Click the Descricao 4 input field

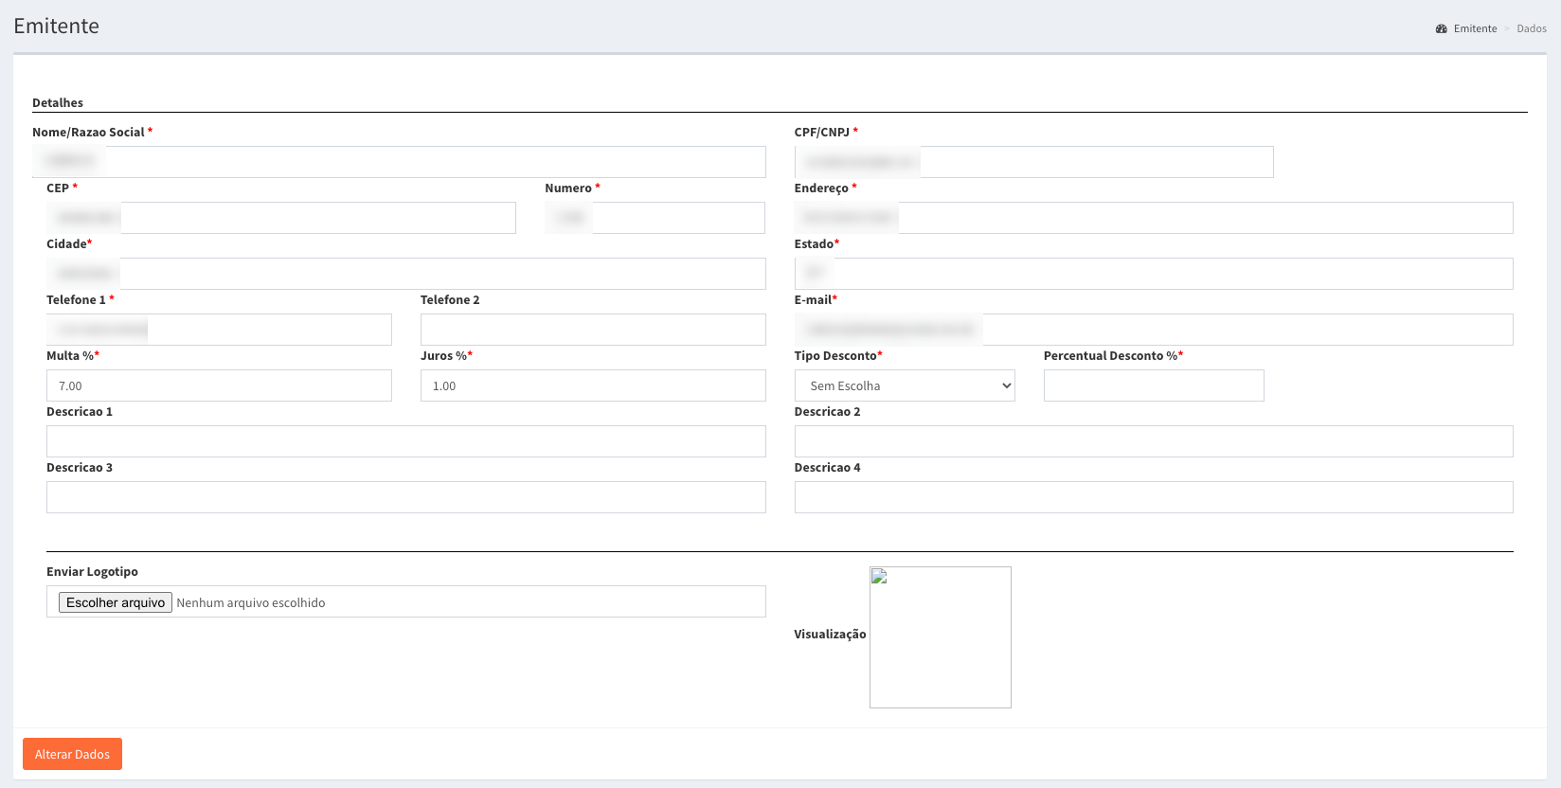[1154, 497]
